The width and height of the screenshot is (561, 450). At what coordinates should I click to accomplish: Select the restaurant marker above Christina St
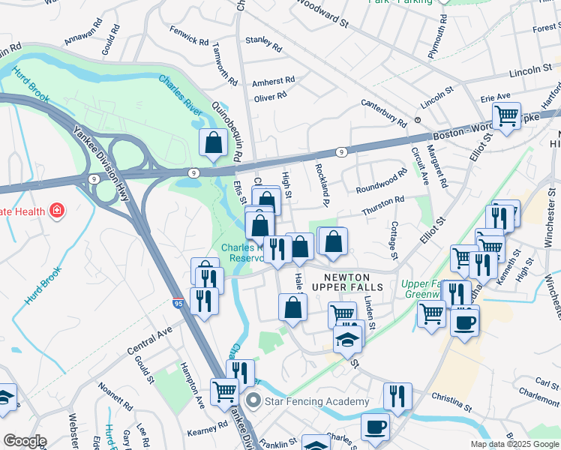coord(397,397)
